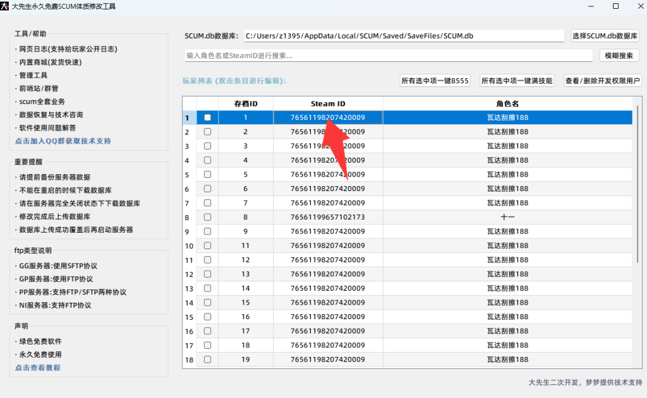Tick the checkbox in row 1

[x=207, y=117]
